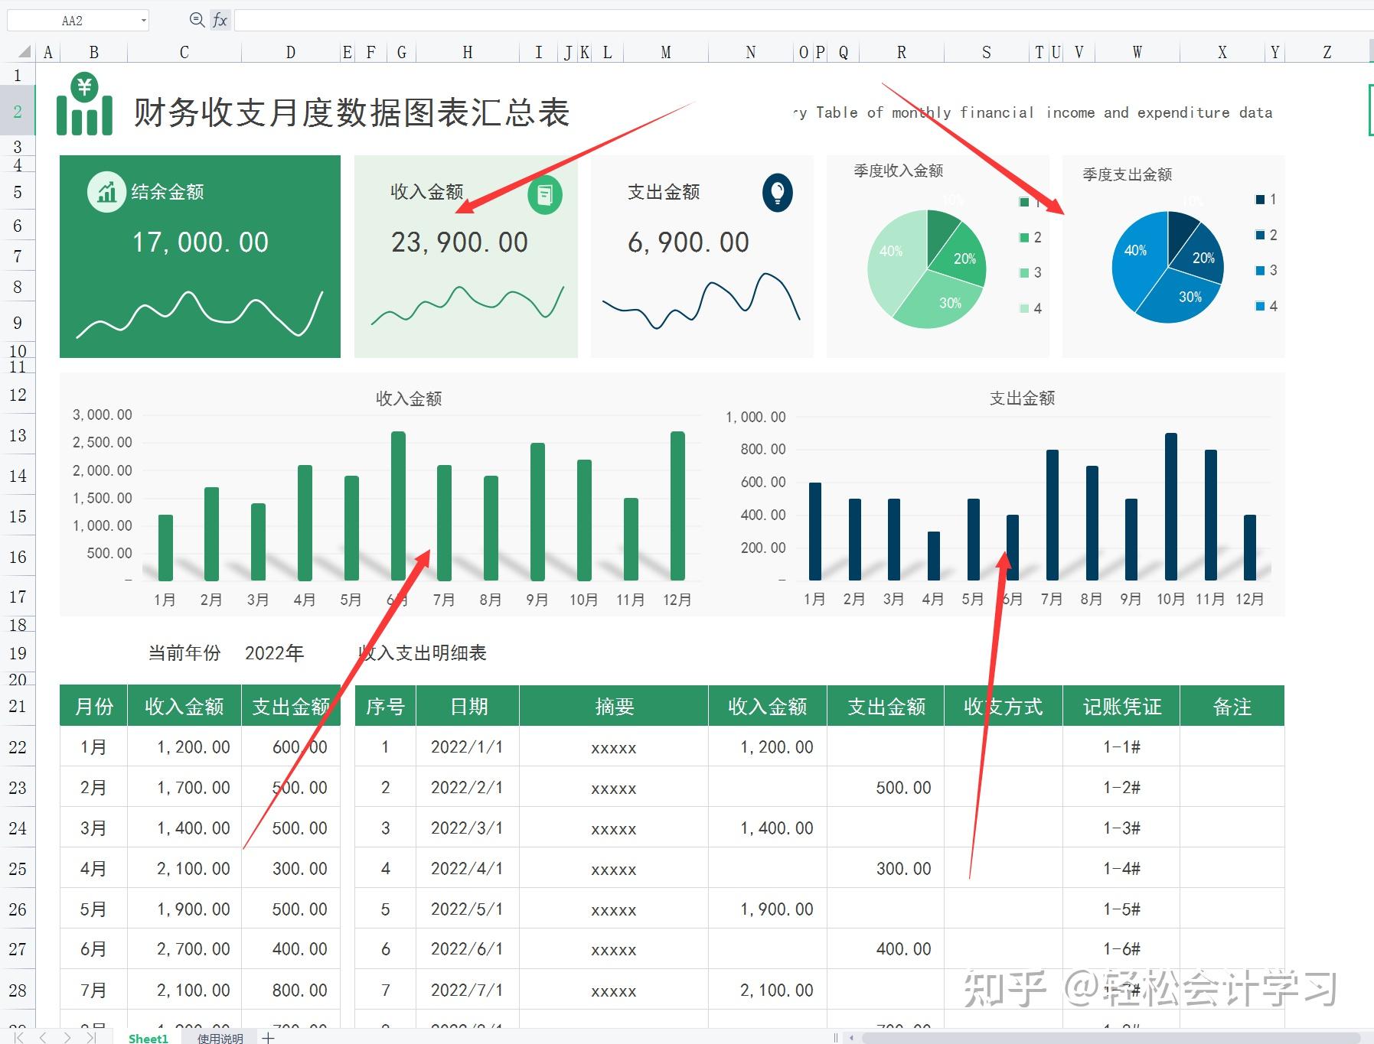The image size is (1374, 1044).
Task: Click date cell 2022/7/1
Action: pyautogui.click(x=467, y=990)
